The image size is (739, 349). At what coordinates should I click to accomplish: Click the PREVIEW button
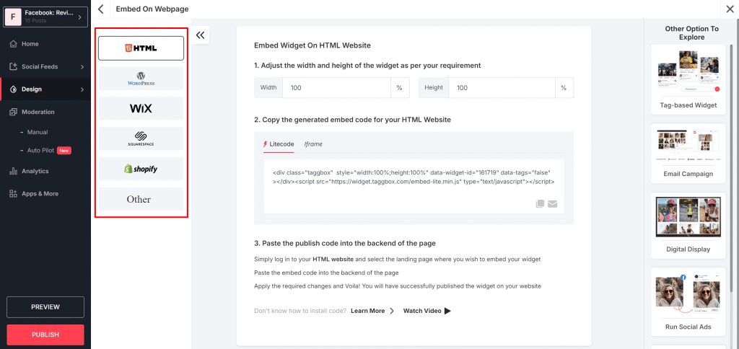pos(45,307)
